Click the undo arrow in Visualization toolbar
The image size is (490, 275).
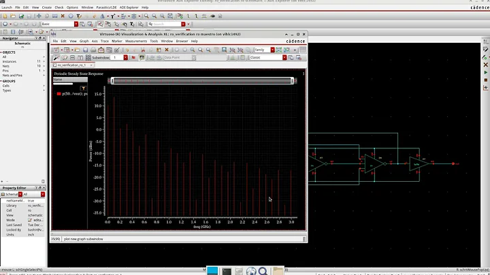pyautogui.click(x=127, y=50)
